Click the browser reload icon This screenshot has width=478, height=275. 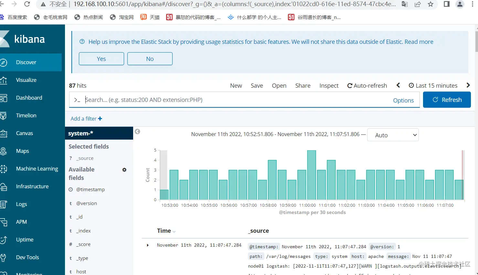tap(27, 4)
